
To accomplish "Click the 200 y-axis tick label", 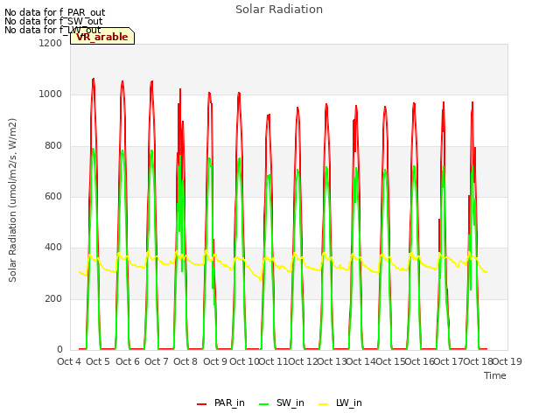I will click(53, 299).
